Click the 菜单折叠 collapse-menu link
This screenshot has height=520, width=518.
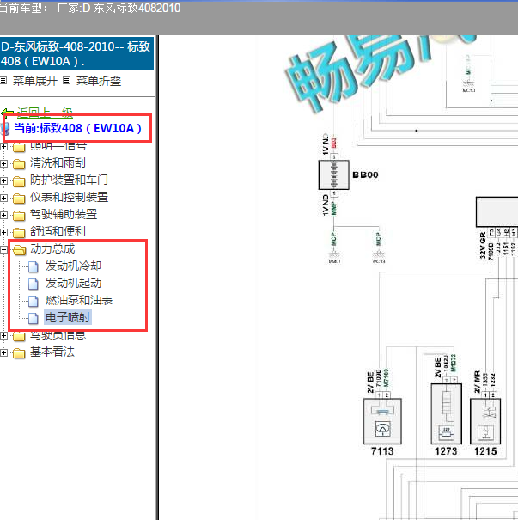(x=99, y=81)
